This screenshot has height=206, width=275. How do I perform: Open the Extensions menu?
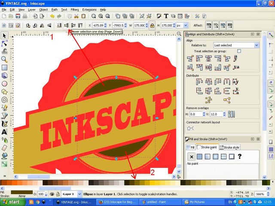point(89,9)
